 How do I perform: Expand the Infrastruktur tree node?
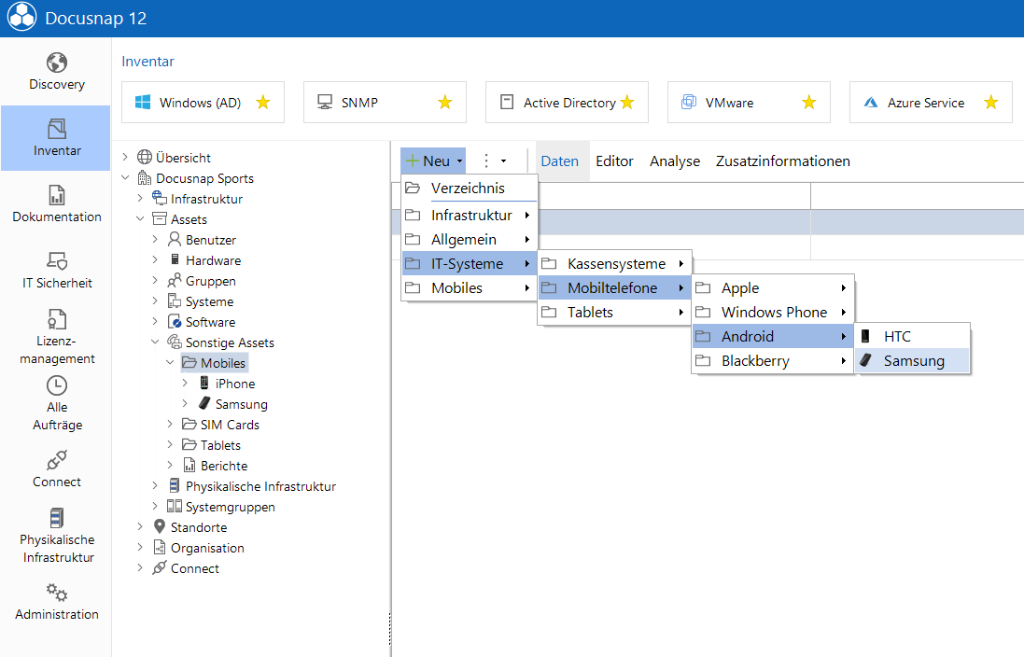click(140, 198)
